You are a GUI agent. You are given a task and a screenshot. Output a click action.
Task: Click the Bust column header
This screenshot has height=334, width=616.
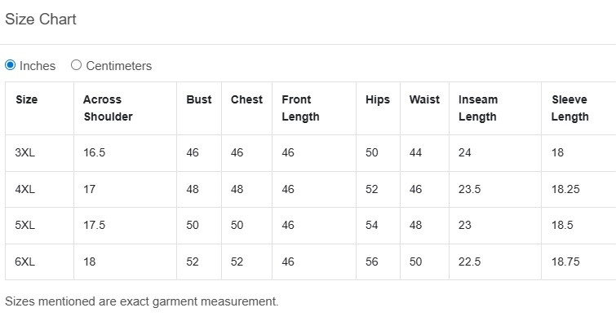point(198,99)
